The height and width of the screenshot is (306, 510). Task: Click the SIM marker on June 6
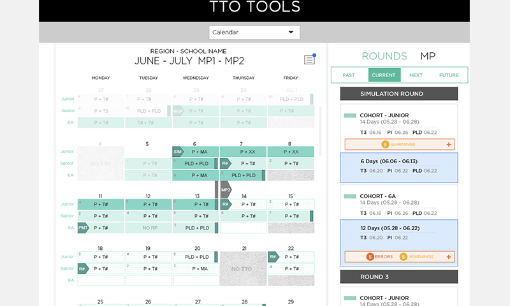[178, 152]
